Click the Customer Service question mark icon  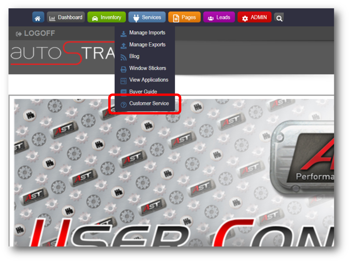point(123,105)
